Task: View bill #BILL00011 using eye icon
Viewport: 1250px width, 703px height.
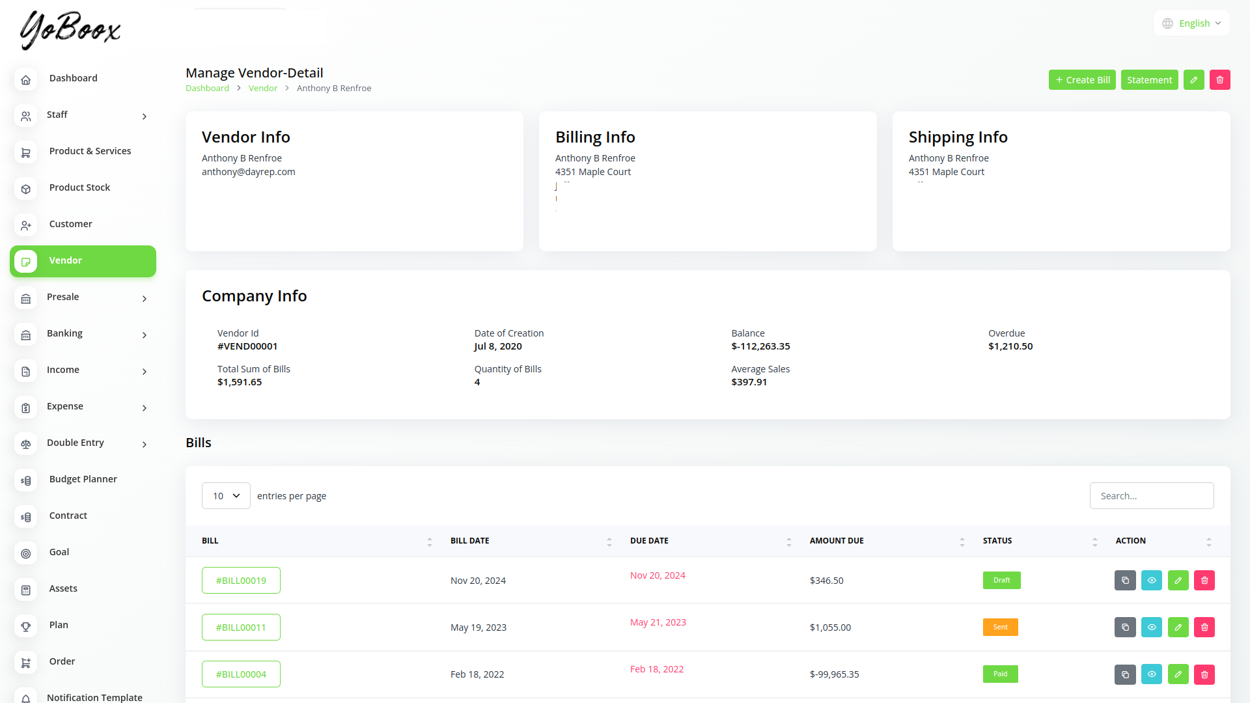Action: pos(1151,627)
